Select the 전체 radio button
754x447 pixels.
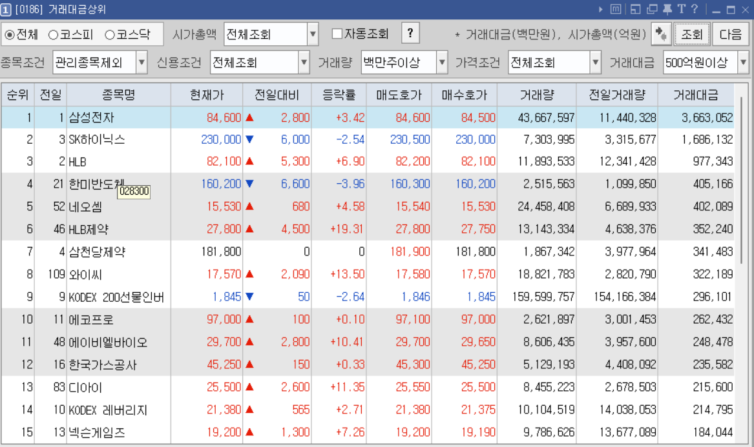(x=10, y=35)
